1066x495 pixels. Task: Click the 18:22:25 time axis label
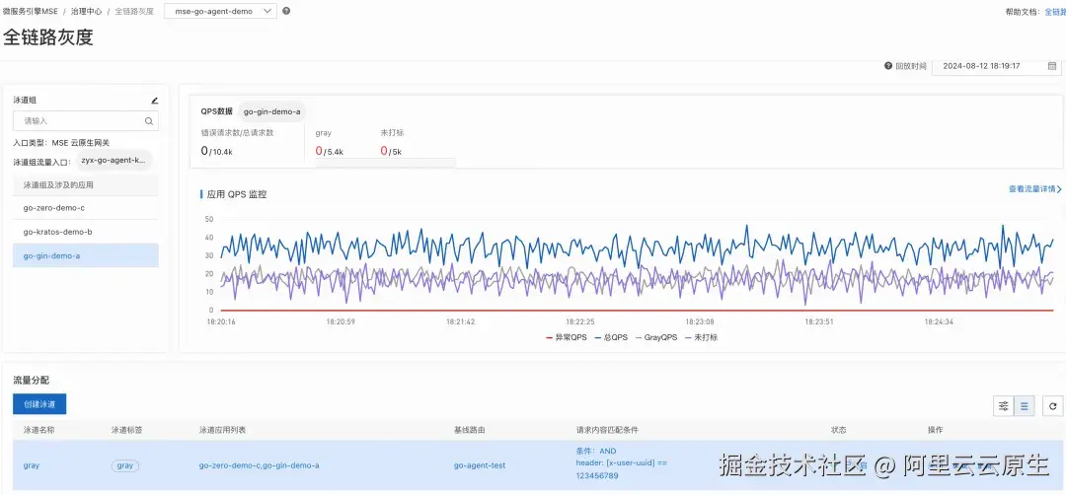click(580, 321)
